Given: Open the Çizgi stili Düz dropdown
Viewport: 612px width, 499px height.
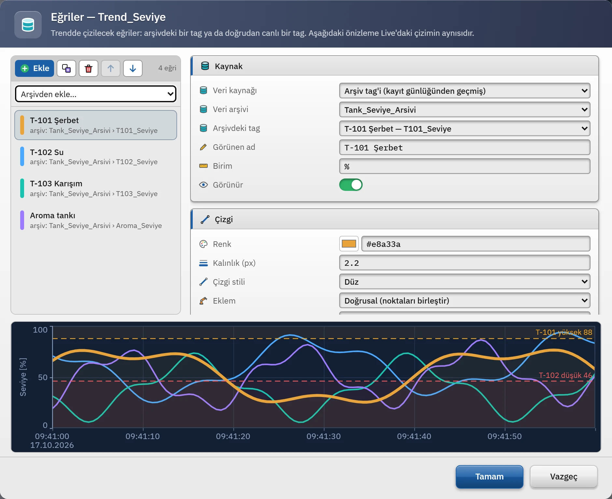Looking at the screenshot, I should [x=465, y=281].
